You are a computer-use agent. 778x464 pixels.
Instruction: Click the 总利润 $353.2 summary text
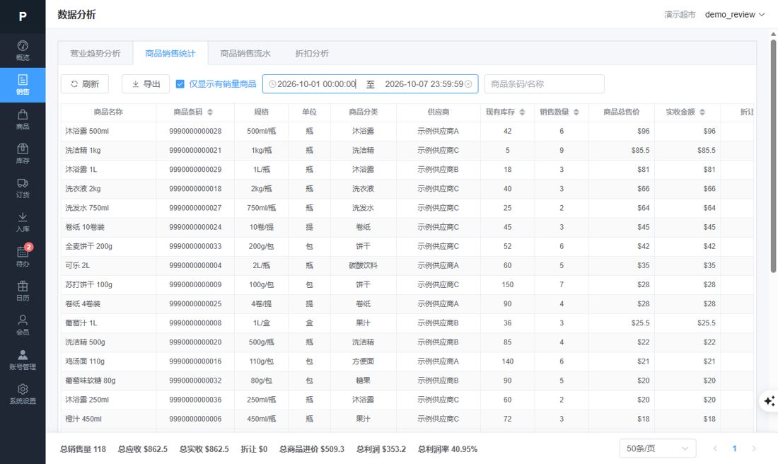(x=381, y=449)
